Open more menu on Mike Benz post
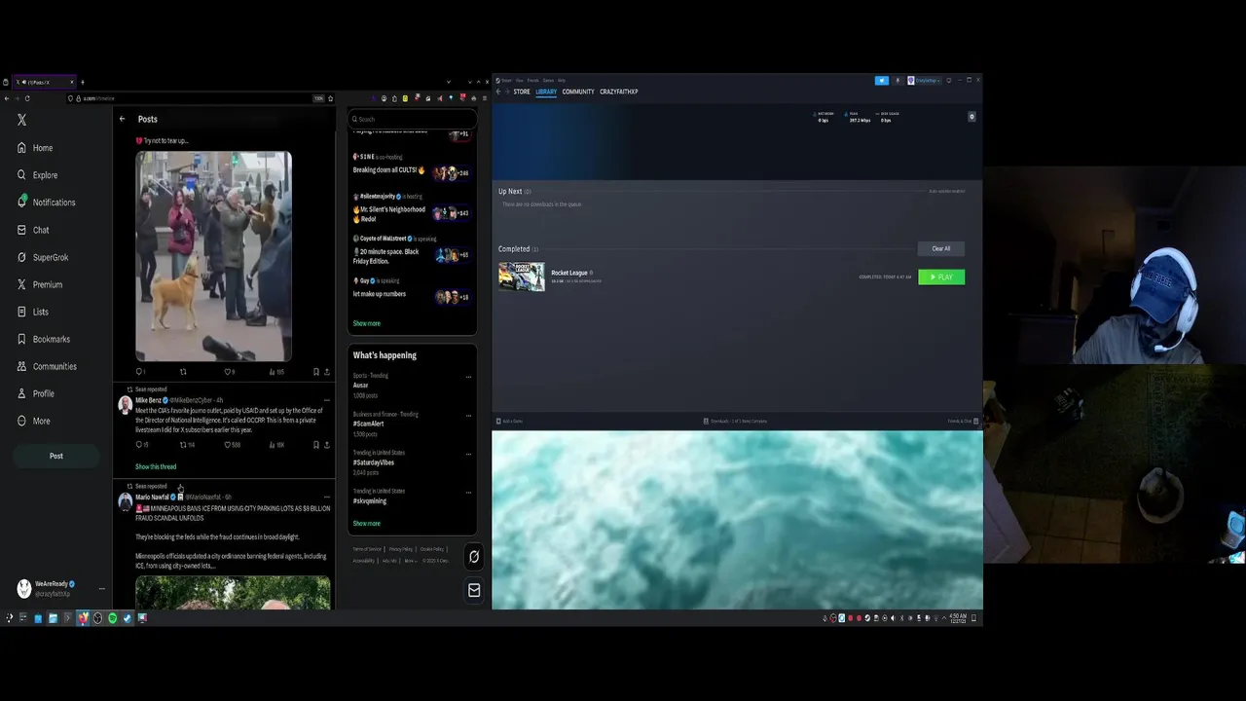Viewport: 1246px width, 701px height. pyautogui.click(x=326, y=400)
